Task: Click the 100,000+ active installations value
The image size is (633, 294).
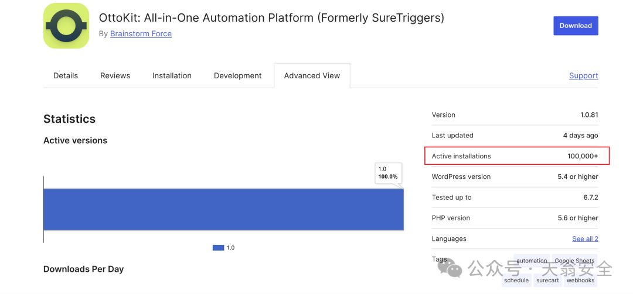Action: 583,156
